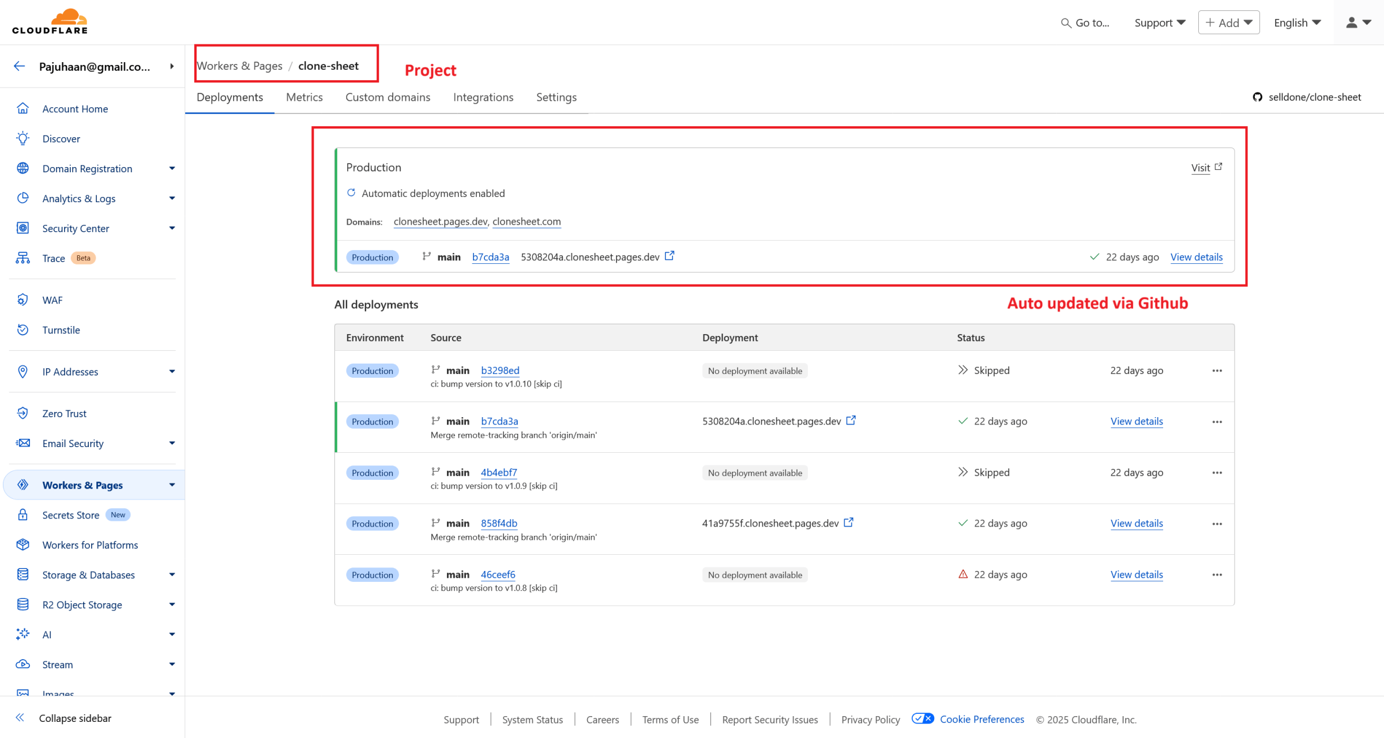Open more options for the b3298ed deployment row
The width and height of the screenshot is (1384, 738).
click(1217, 370)
